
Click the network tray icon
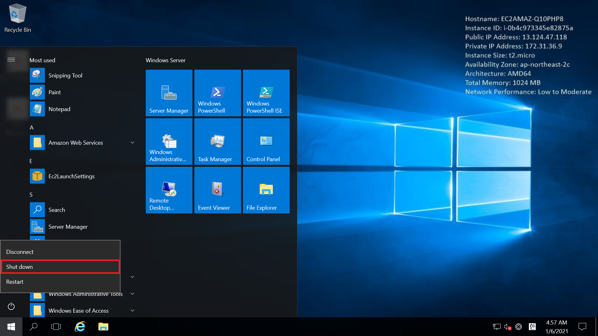[x=496, y=327]
